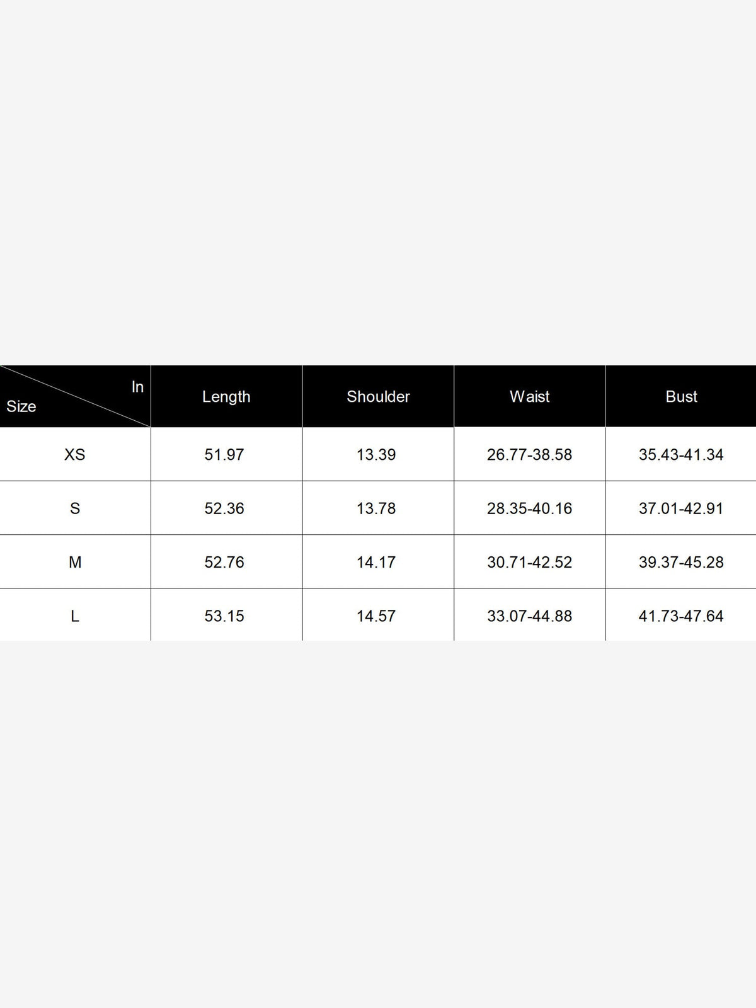Click the XS bust range 35.43-41.34

681,454
